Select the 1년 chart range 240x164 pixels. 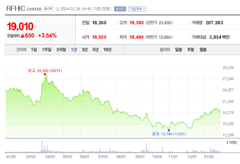click(74, 50)
